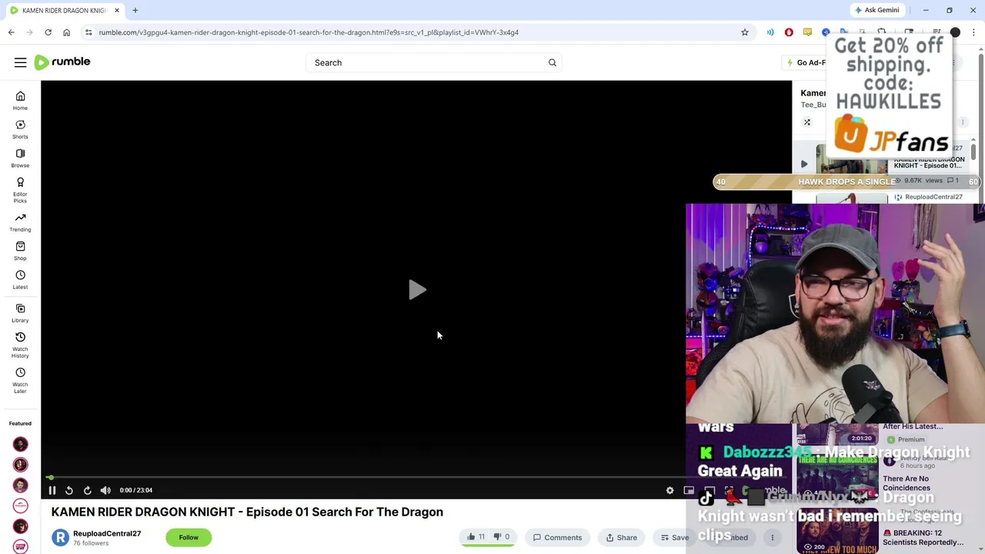
Task: Follow ReuploadCentral27 channel
Action: 189,537
